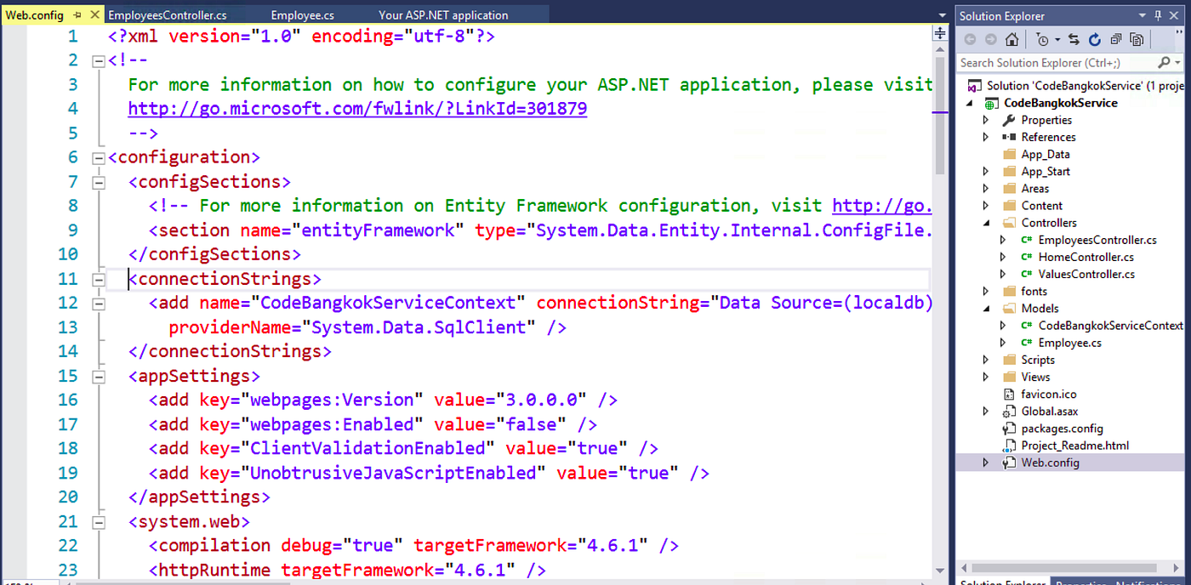
Task: Open the go.microsoft.com fwlink hyperlink
Action: click(x=357, y=108)
